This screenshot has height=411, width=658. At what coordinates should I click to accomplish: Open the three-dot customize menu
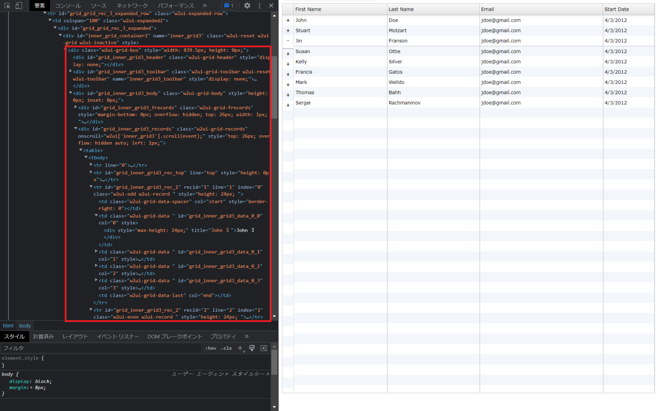[259, 6]
